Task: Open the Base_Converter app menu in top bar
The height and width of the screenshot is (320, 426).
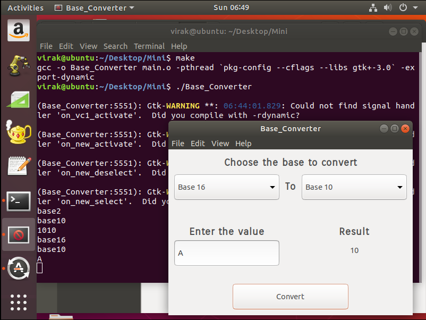Action: coord(94,8)
